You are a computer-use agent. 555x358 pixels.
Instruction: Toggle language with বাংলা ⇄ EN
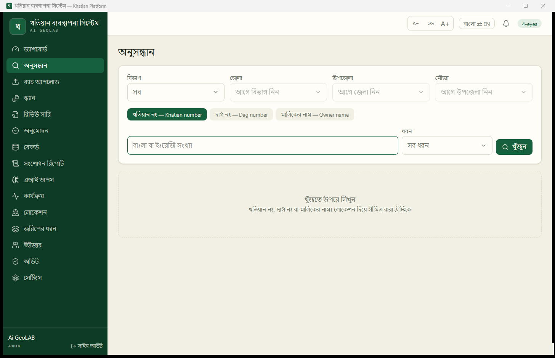tap(477, 24)
